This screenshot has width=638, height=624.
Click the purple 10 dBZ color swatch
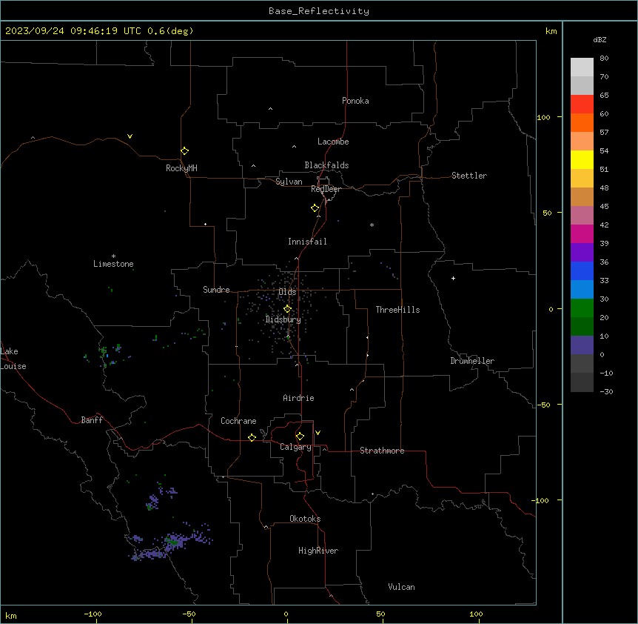[x=582, y=345]
